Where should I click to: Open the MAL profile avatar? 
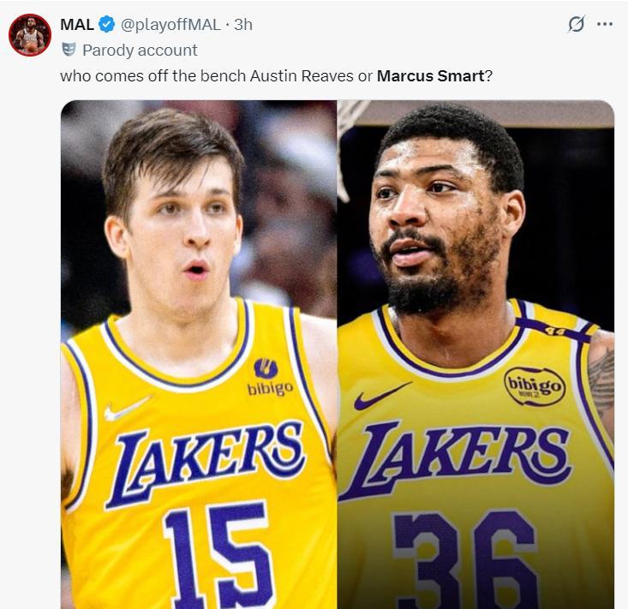pyautogui.click(x=29, y=35)
